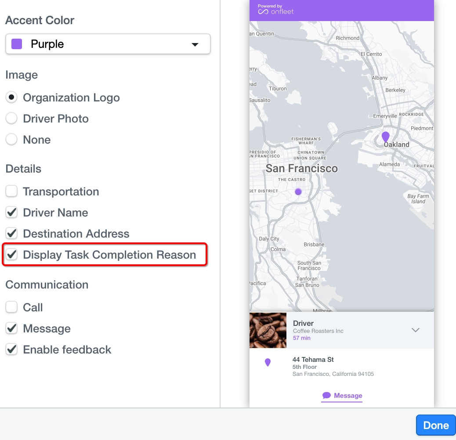This screenshot has width=456, height=440.
Task: Enable the Transportation checkbox
Action: (x=11, y=191)
